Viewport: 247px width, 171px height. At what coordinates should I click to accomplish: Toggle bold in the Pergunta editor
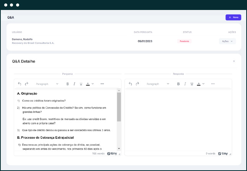click(68, 84)
